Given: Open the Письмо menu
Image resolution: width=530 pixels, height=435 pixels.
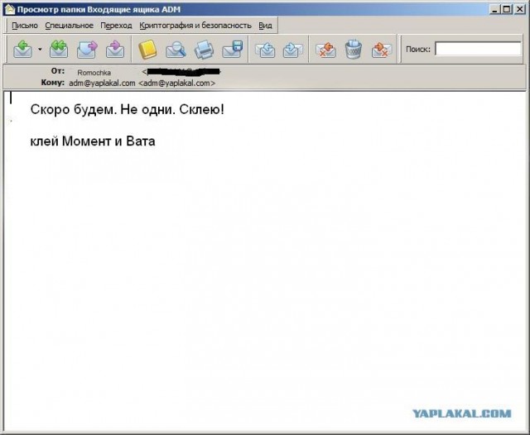Looking at the screenshot, I should pyautogui.click(x=25, y=26).
